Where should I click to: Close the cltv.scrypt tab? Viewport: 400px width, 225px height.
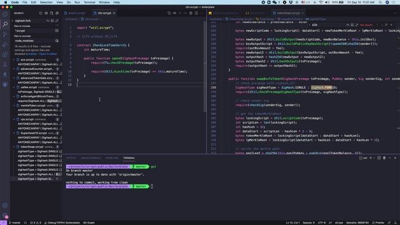pyautogui.click(x=114, y=13)
